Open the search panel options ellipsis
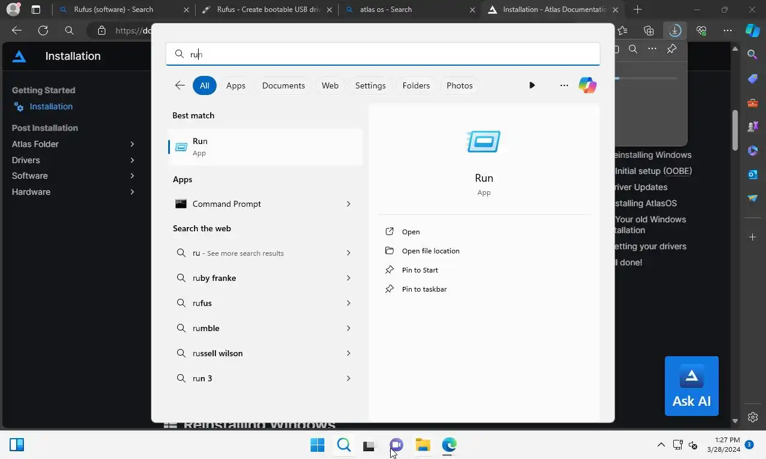The image size is (766, 459). point(564,85)
